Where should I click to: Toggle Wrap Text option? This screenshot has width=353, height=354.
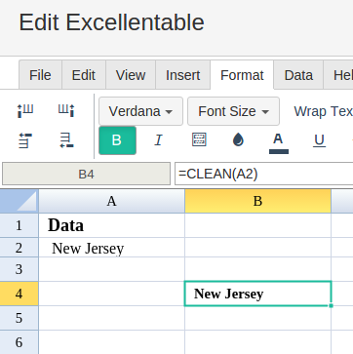(323, 111)
